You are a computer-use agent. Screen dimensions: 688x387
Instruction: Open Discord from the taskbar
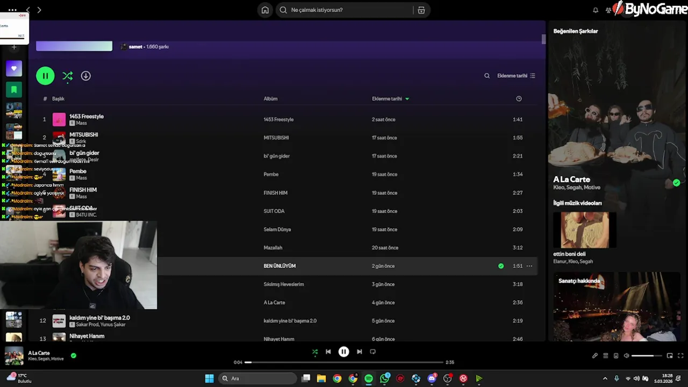(x=432, y=378)
